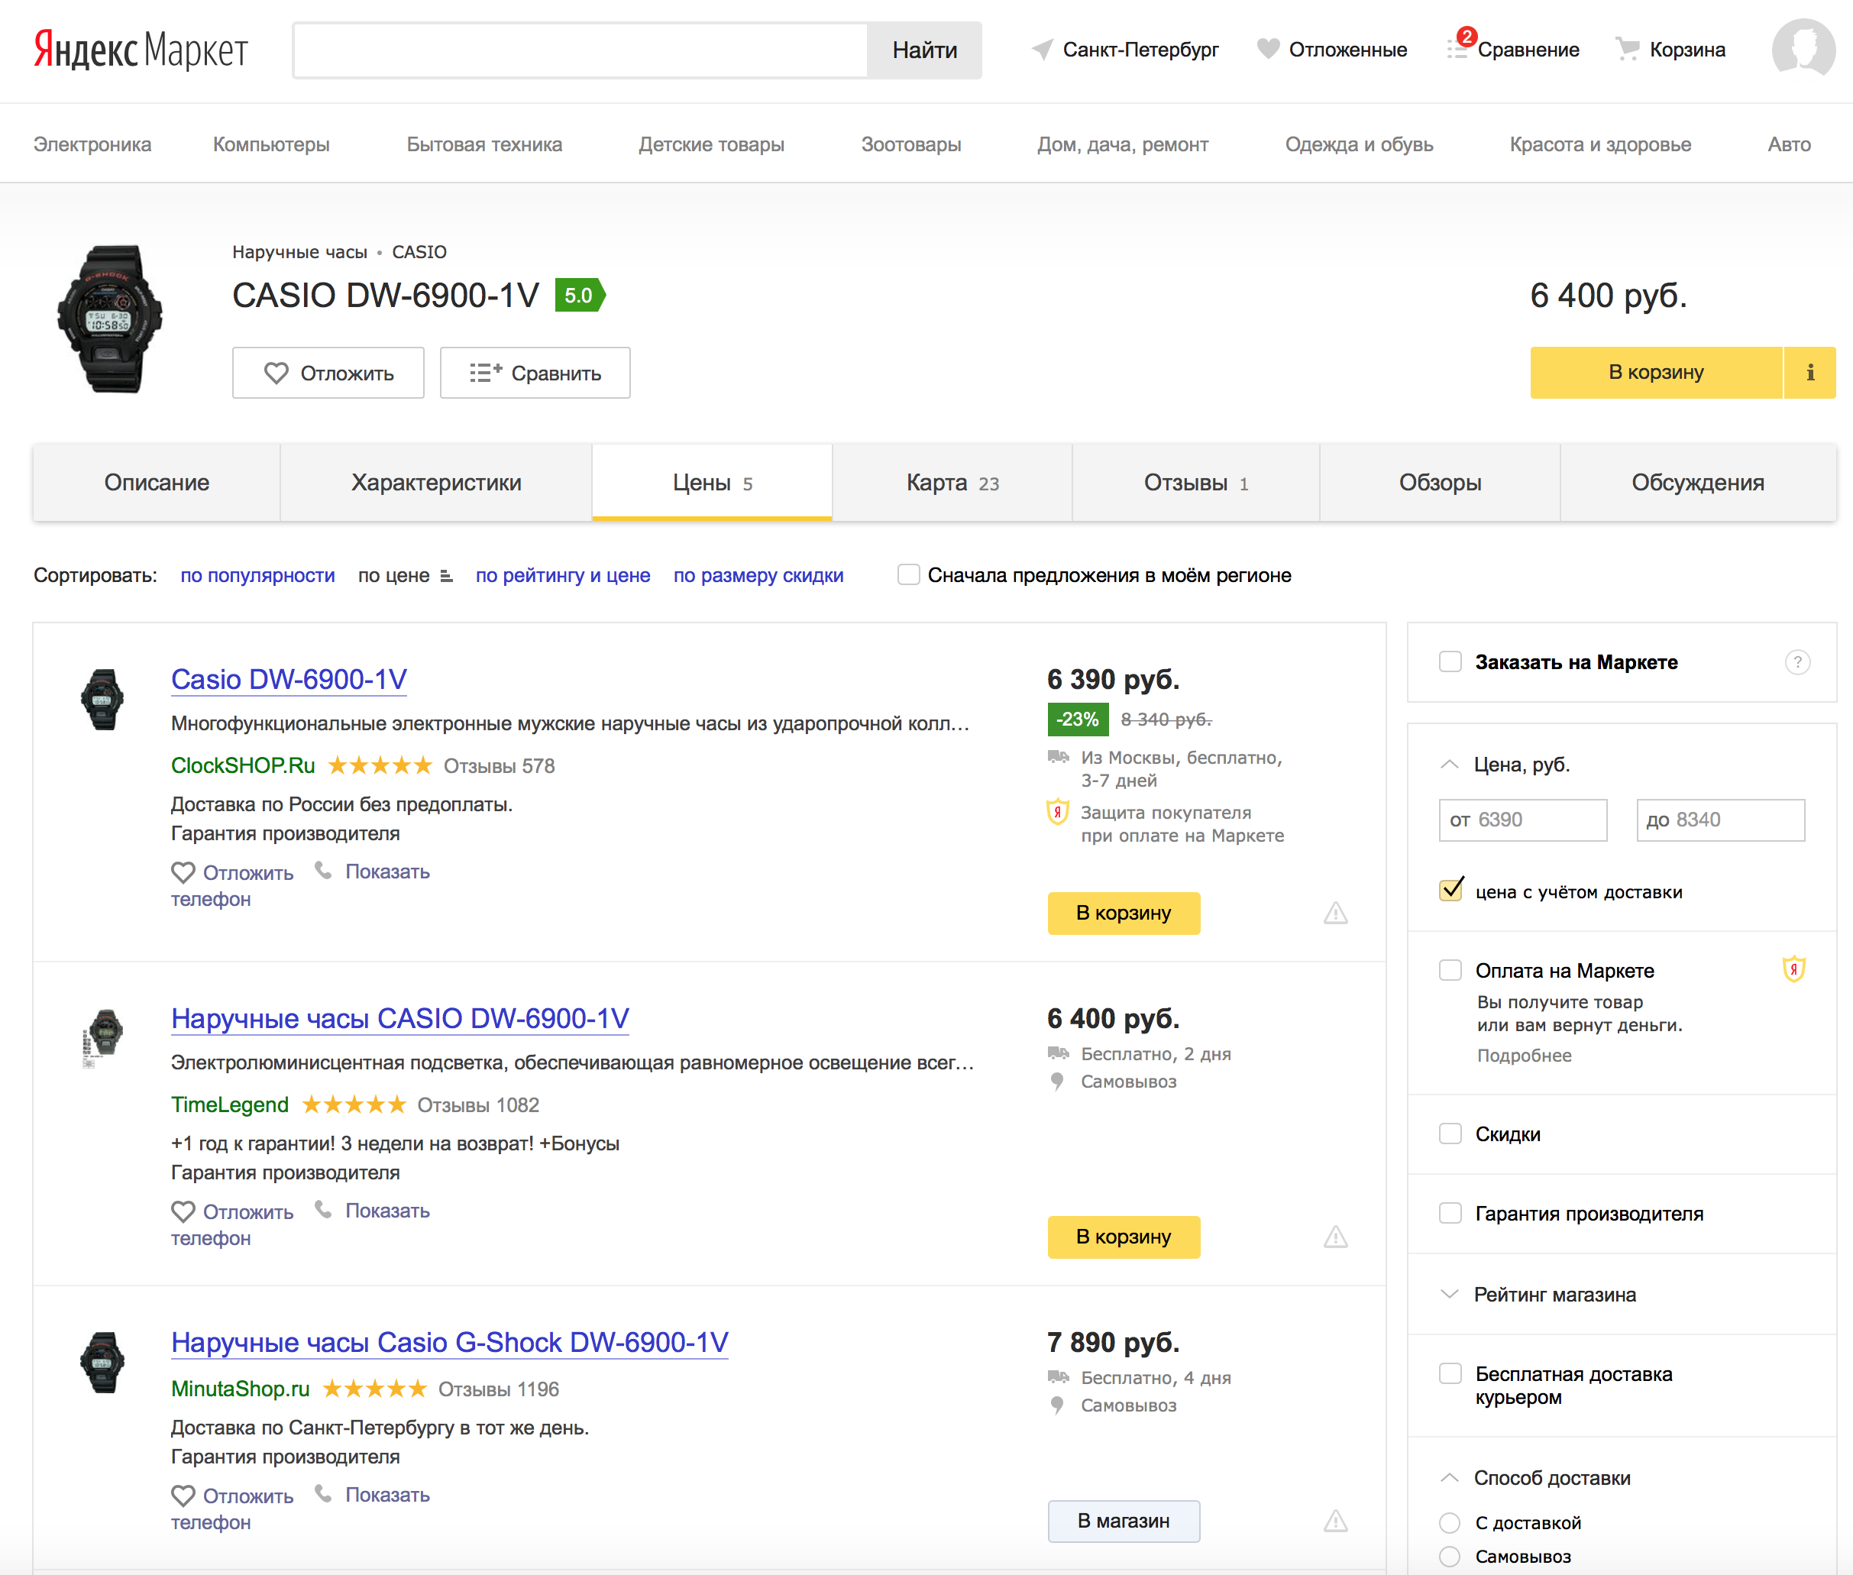
Task: Click heart Отложить on TimeLegend offer
Action: 183,1211
